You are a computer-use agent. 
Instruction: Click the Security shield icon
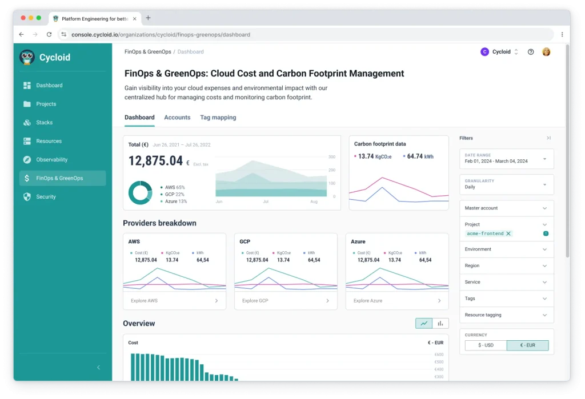click(x=27, y=197)
